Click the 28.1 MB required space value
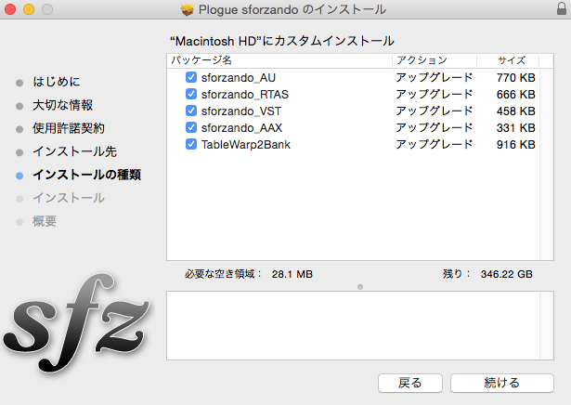 292,274
